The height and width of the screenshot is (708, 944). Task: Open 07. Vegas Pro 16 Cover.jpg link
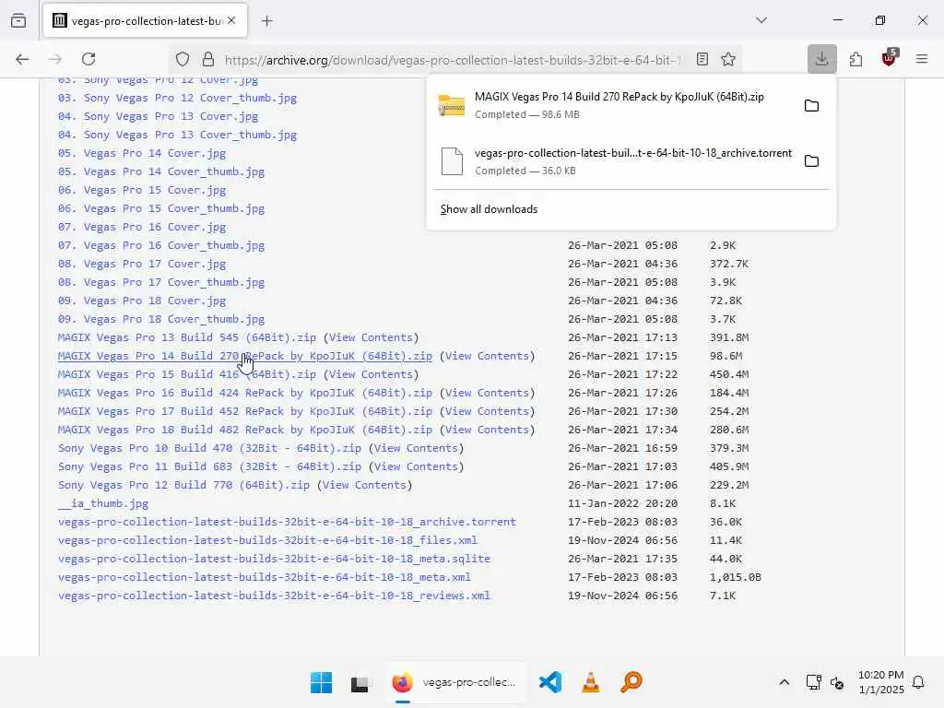[x=142, y=227]
